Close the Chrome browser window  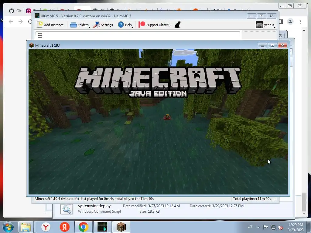coord(300,6)
